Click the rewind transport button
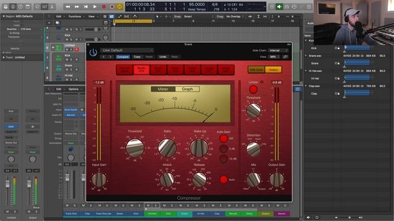This screenshot has width=394, height=221. (x=68, y=7)
